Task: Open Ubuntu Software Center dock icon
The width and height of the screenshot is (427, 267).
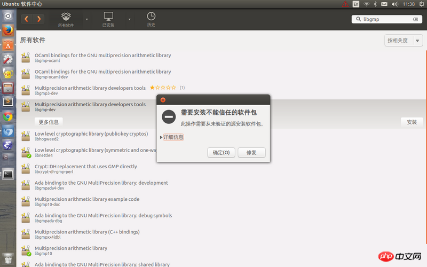Action: (8, 45)
